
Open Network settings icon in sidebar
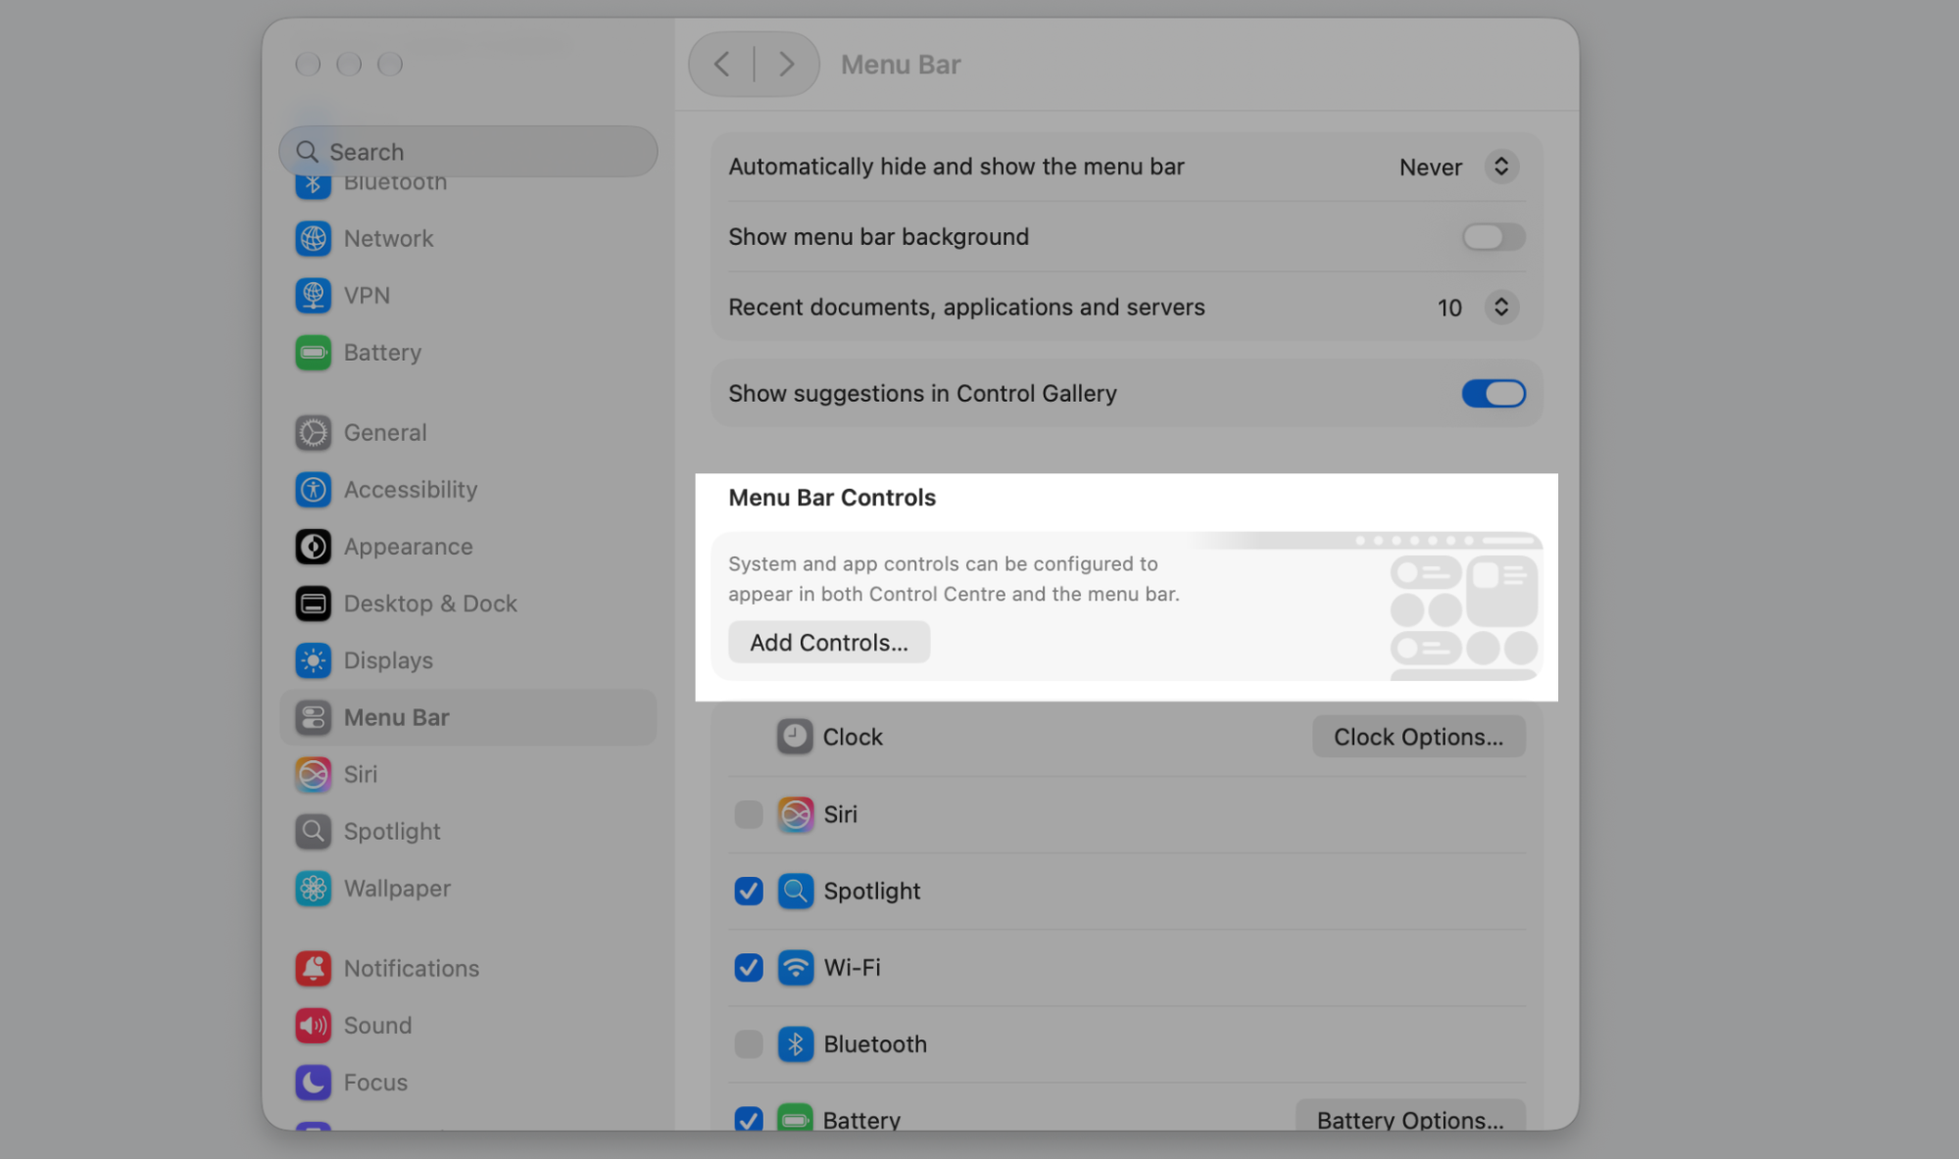point(313,238)
